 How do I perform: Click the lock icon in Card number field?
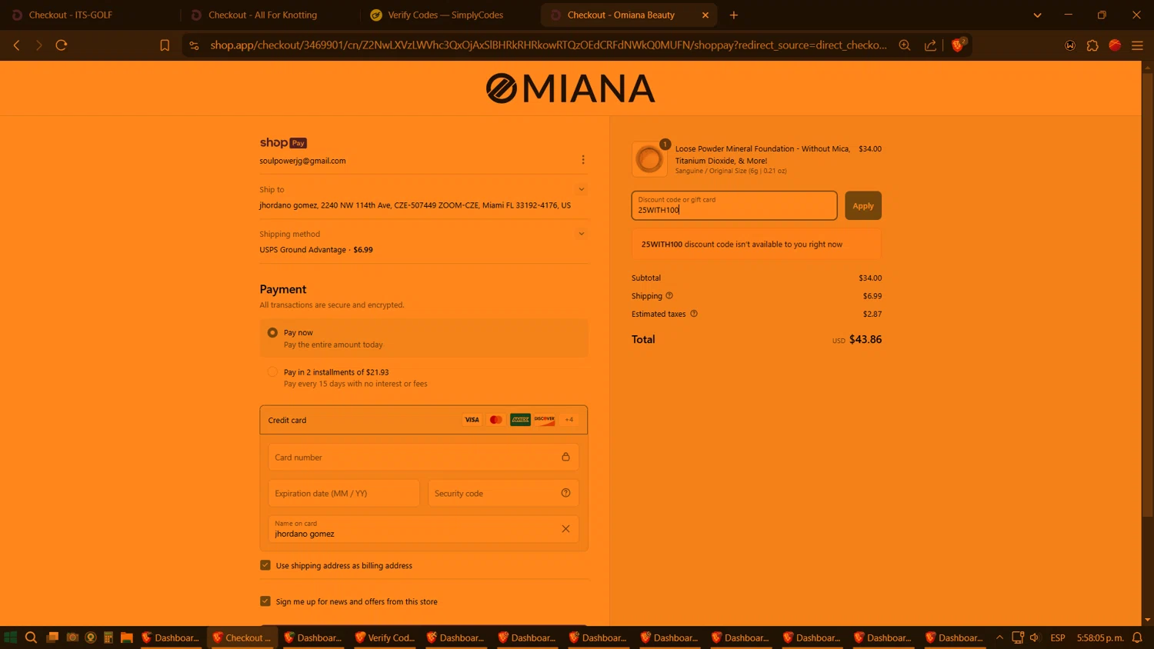pyautogui.click(x=565, y=457)
